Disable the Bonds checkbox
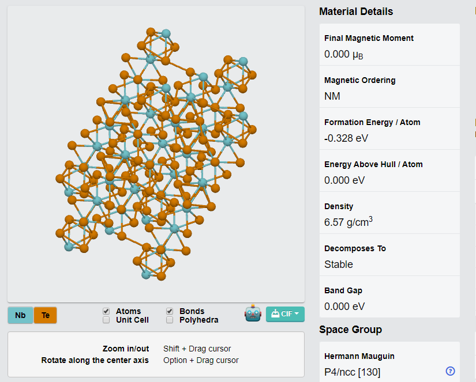 coord(170,311)
